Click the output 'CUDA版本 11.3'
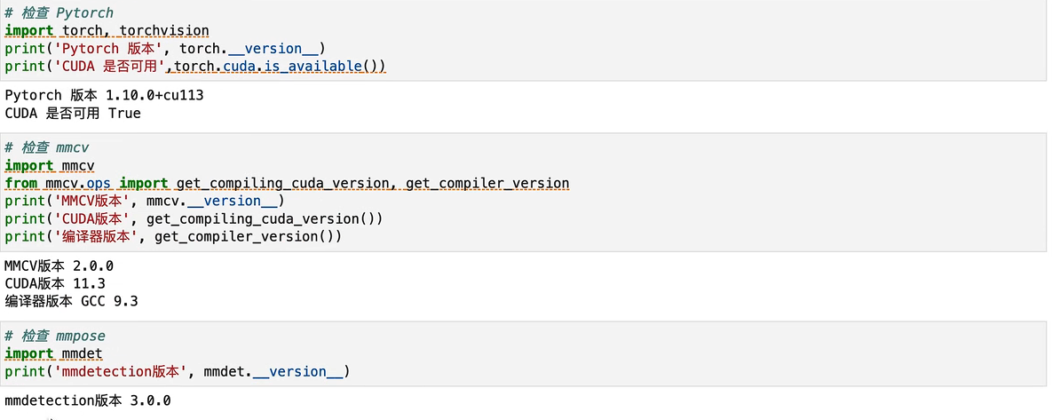This screenshot has height=420, width=1052. click(55, 283)
